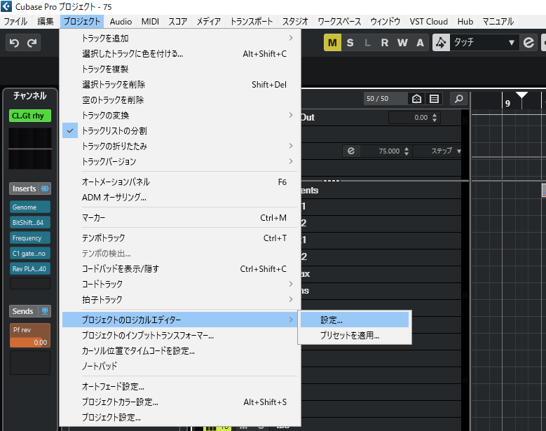Click the Undo arrow icon
The image size is (546, 431).
(15, 43)
